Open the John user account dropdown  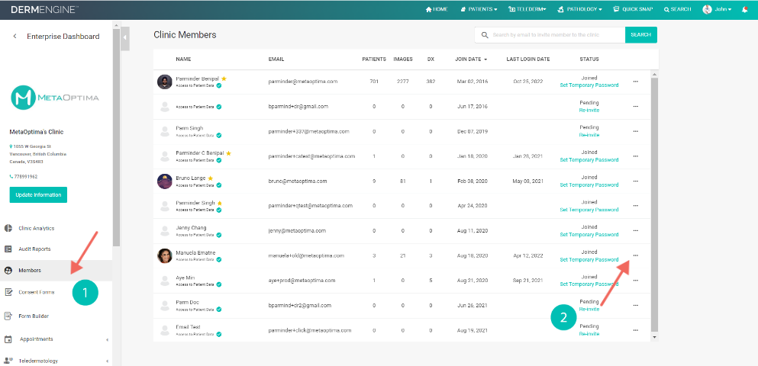tap(717, 9)
